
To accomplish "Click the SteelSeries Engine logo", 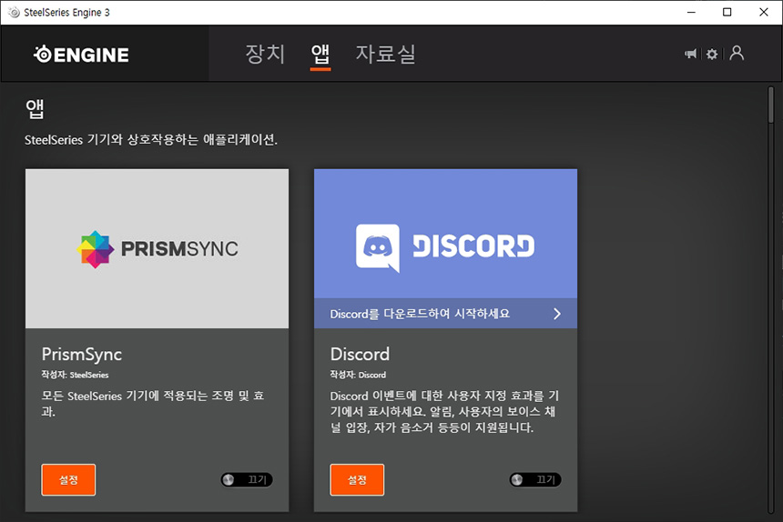I will coord(81,55).
